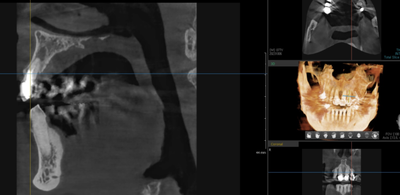Image resolution: width=400 pixels, height=195 pixels.
Task: Select the right profile head orientation icon
Action: [342, 135]
